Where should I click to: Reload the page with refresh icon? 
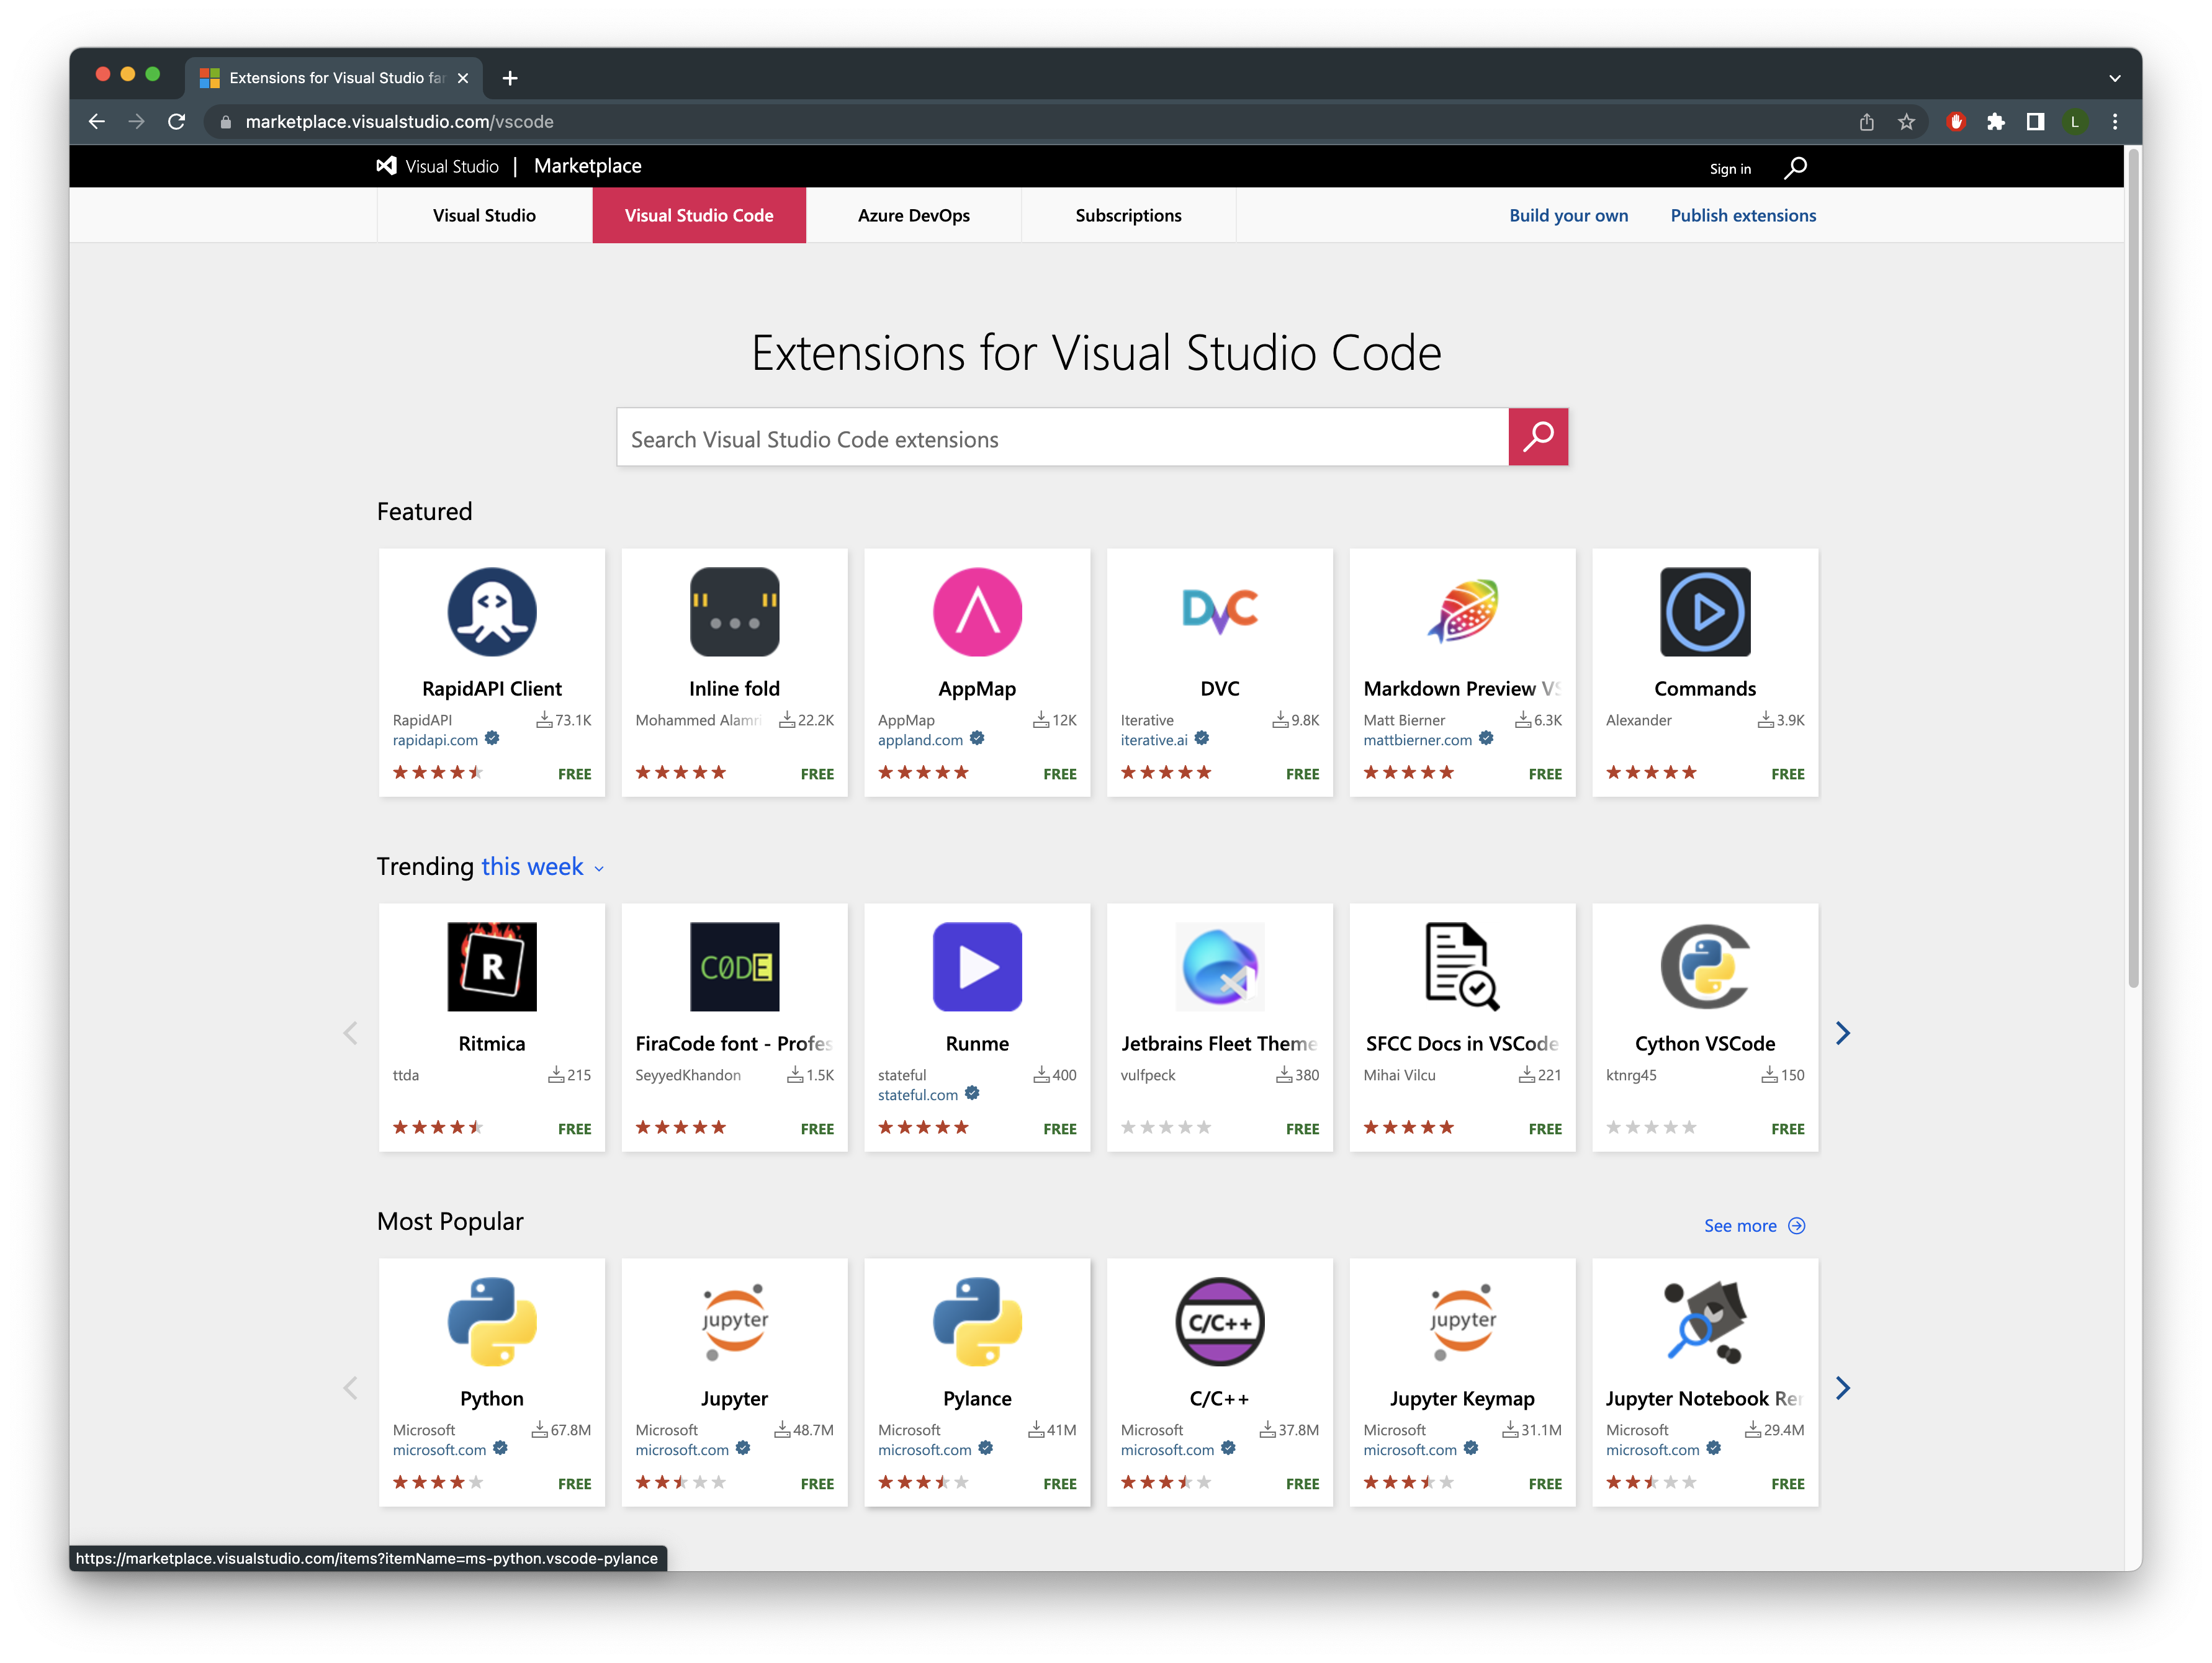tap(176, 121)
